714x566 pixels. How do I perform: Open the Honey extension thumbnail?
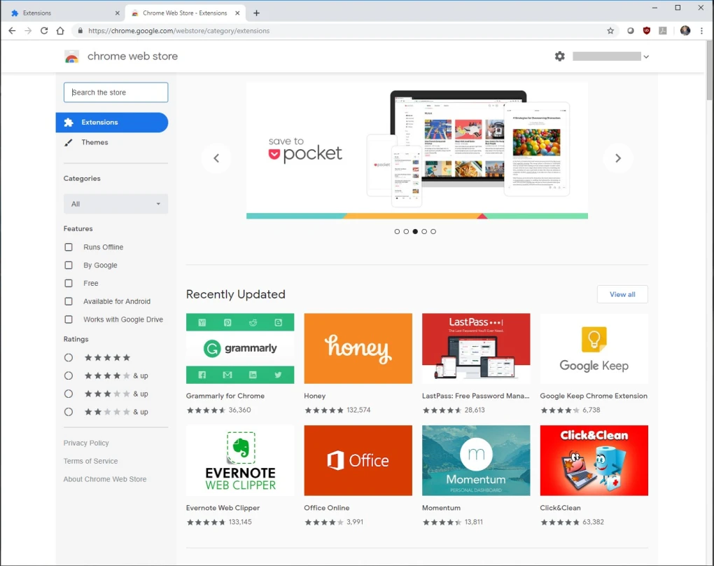358,349
